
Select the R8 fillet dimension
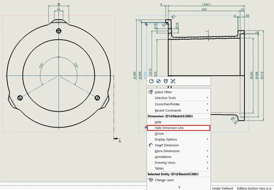point(233,118)
